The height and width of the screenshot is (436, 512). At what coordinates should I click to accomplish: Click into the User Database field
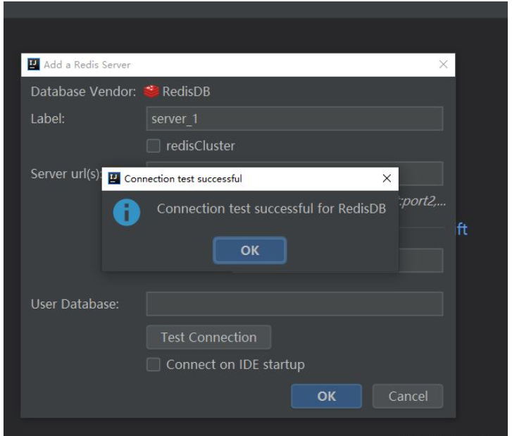[294, 304]
